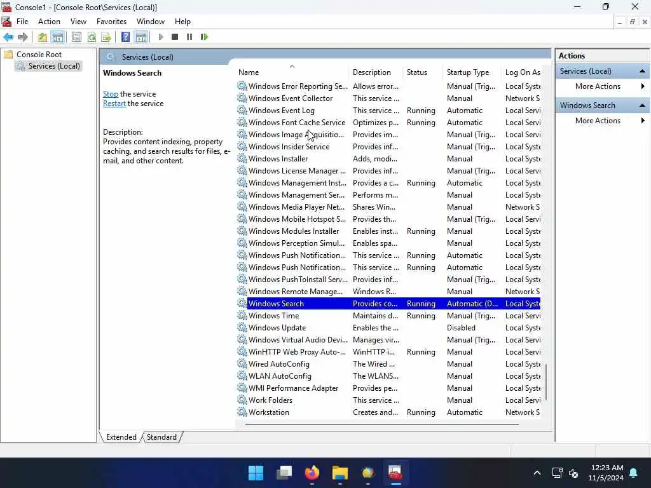Switch to the Extended tab
The image size is (651, 488).
[121, 437]
